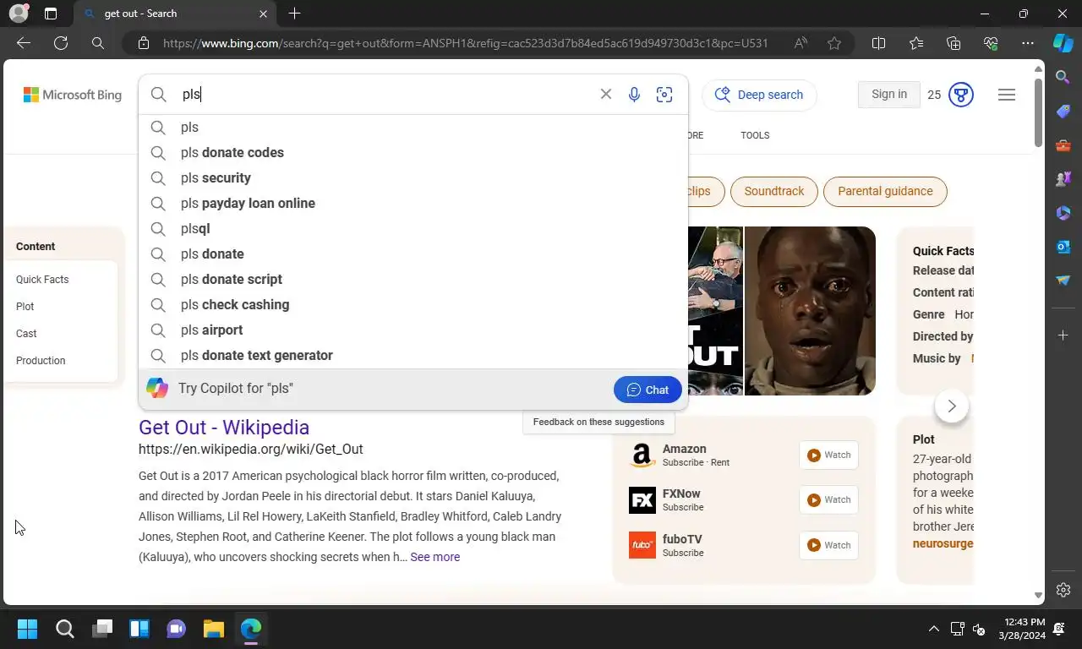Choose suggestion 'pls payday loan online'
The width and height of the screenshot is (1082, 649).
pos(413,203)
